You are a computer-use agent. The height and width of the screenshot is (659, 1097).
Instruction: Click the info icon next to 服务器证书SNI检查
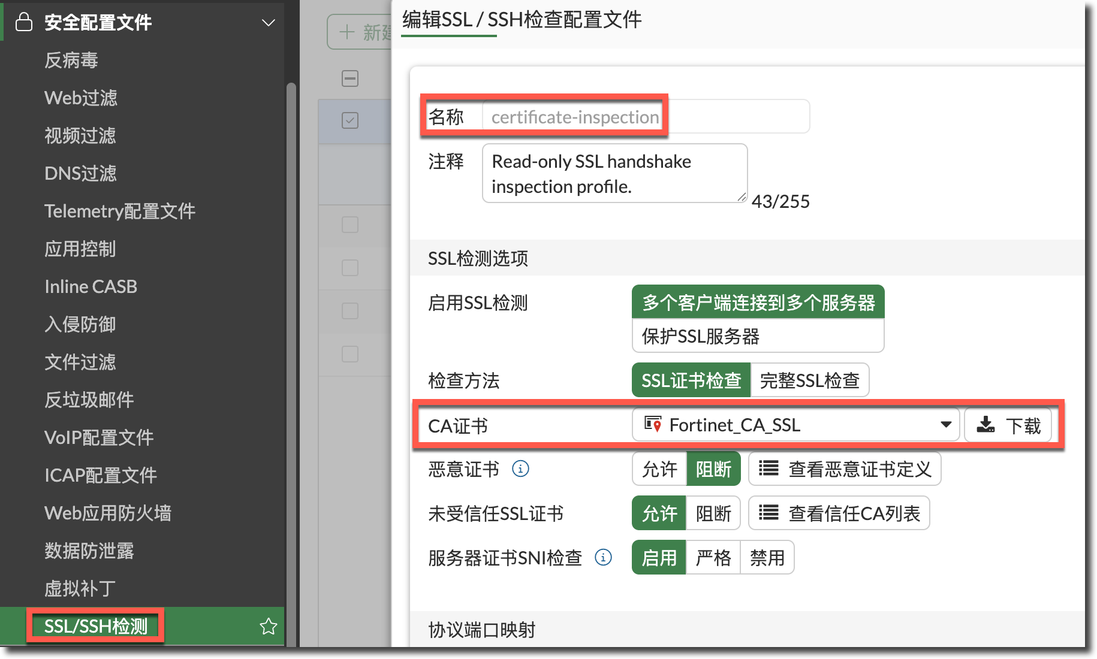pos(603,557)
